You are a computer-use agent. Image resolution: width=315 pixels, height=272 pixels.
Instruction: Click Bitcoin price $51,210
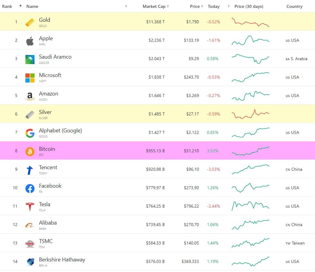[x=192, y=151]
